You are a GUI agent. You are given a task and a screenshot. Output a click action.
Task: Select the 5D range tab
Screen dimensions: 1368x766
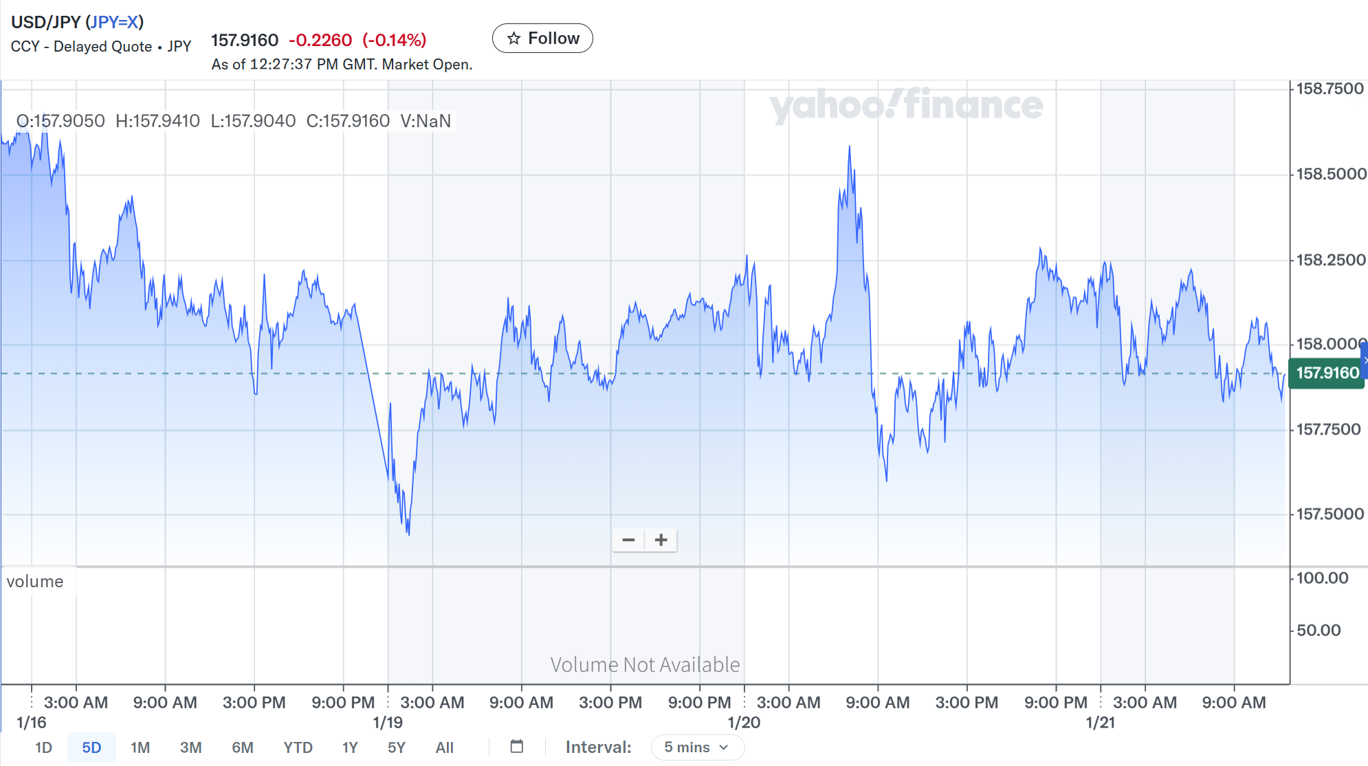point(91,747)
